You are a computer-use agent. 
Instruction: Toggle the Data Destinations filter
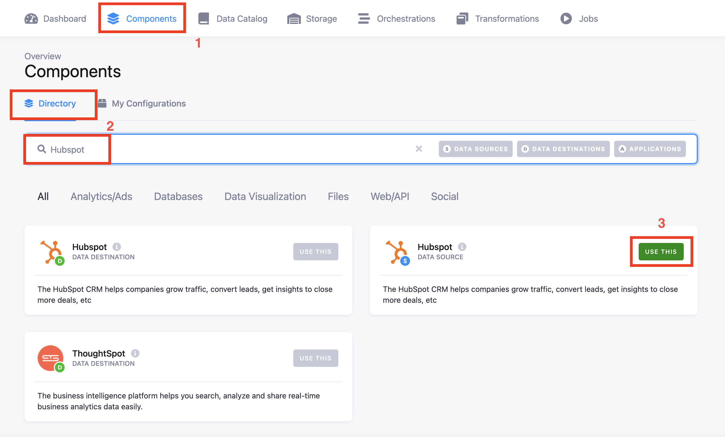click(x=563, y=149)
